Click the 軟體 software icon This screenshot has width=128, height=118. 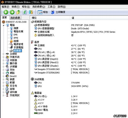7,82
